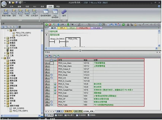
Task: Select the SBR_0 program tab
Action: tap(63, 28)
